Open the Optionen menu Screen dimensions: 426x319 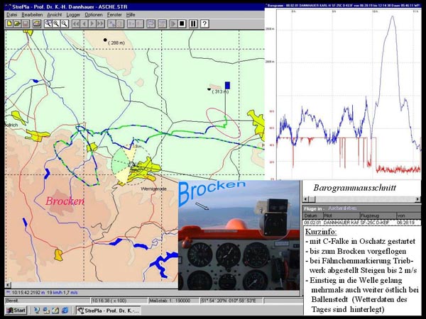[94, 15]
